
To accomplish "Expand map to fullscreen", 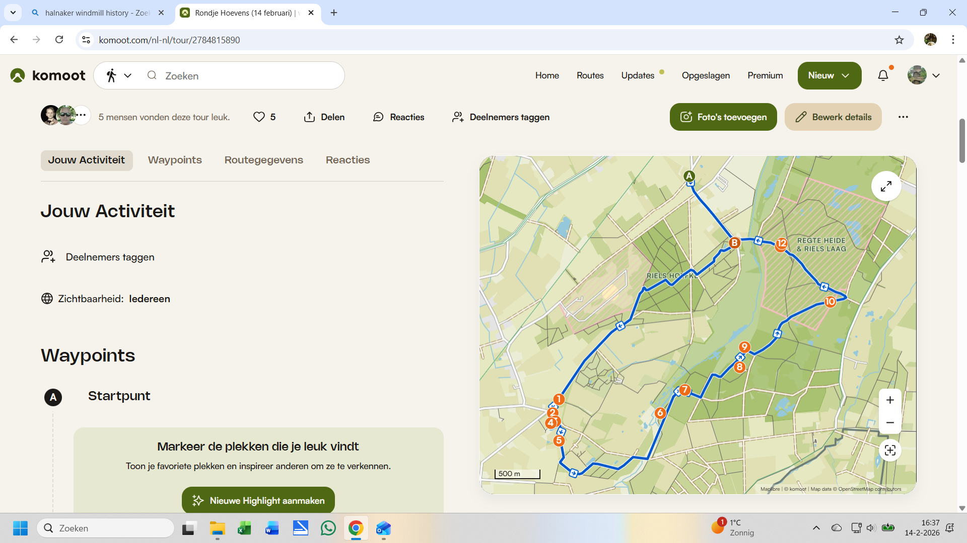I will point(886,187).
